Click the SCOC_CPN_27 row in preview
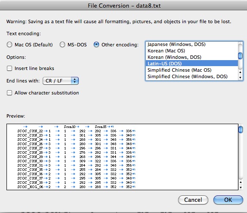Screen dimensions: 247x213 [76, 148]
